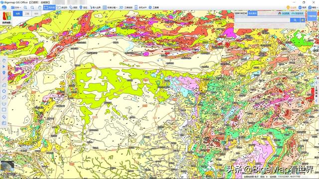Expand the help dropdown at top right
319x179 pixels.
[313, 7]
